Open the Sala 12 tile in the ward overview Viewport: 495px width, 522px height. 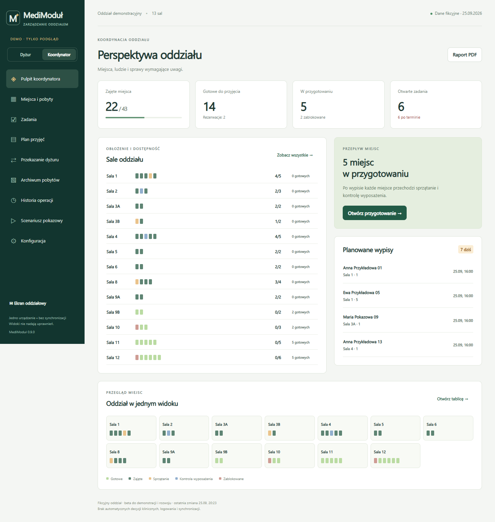click(x=395, y=456)
